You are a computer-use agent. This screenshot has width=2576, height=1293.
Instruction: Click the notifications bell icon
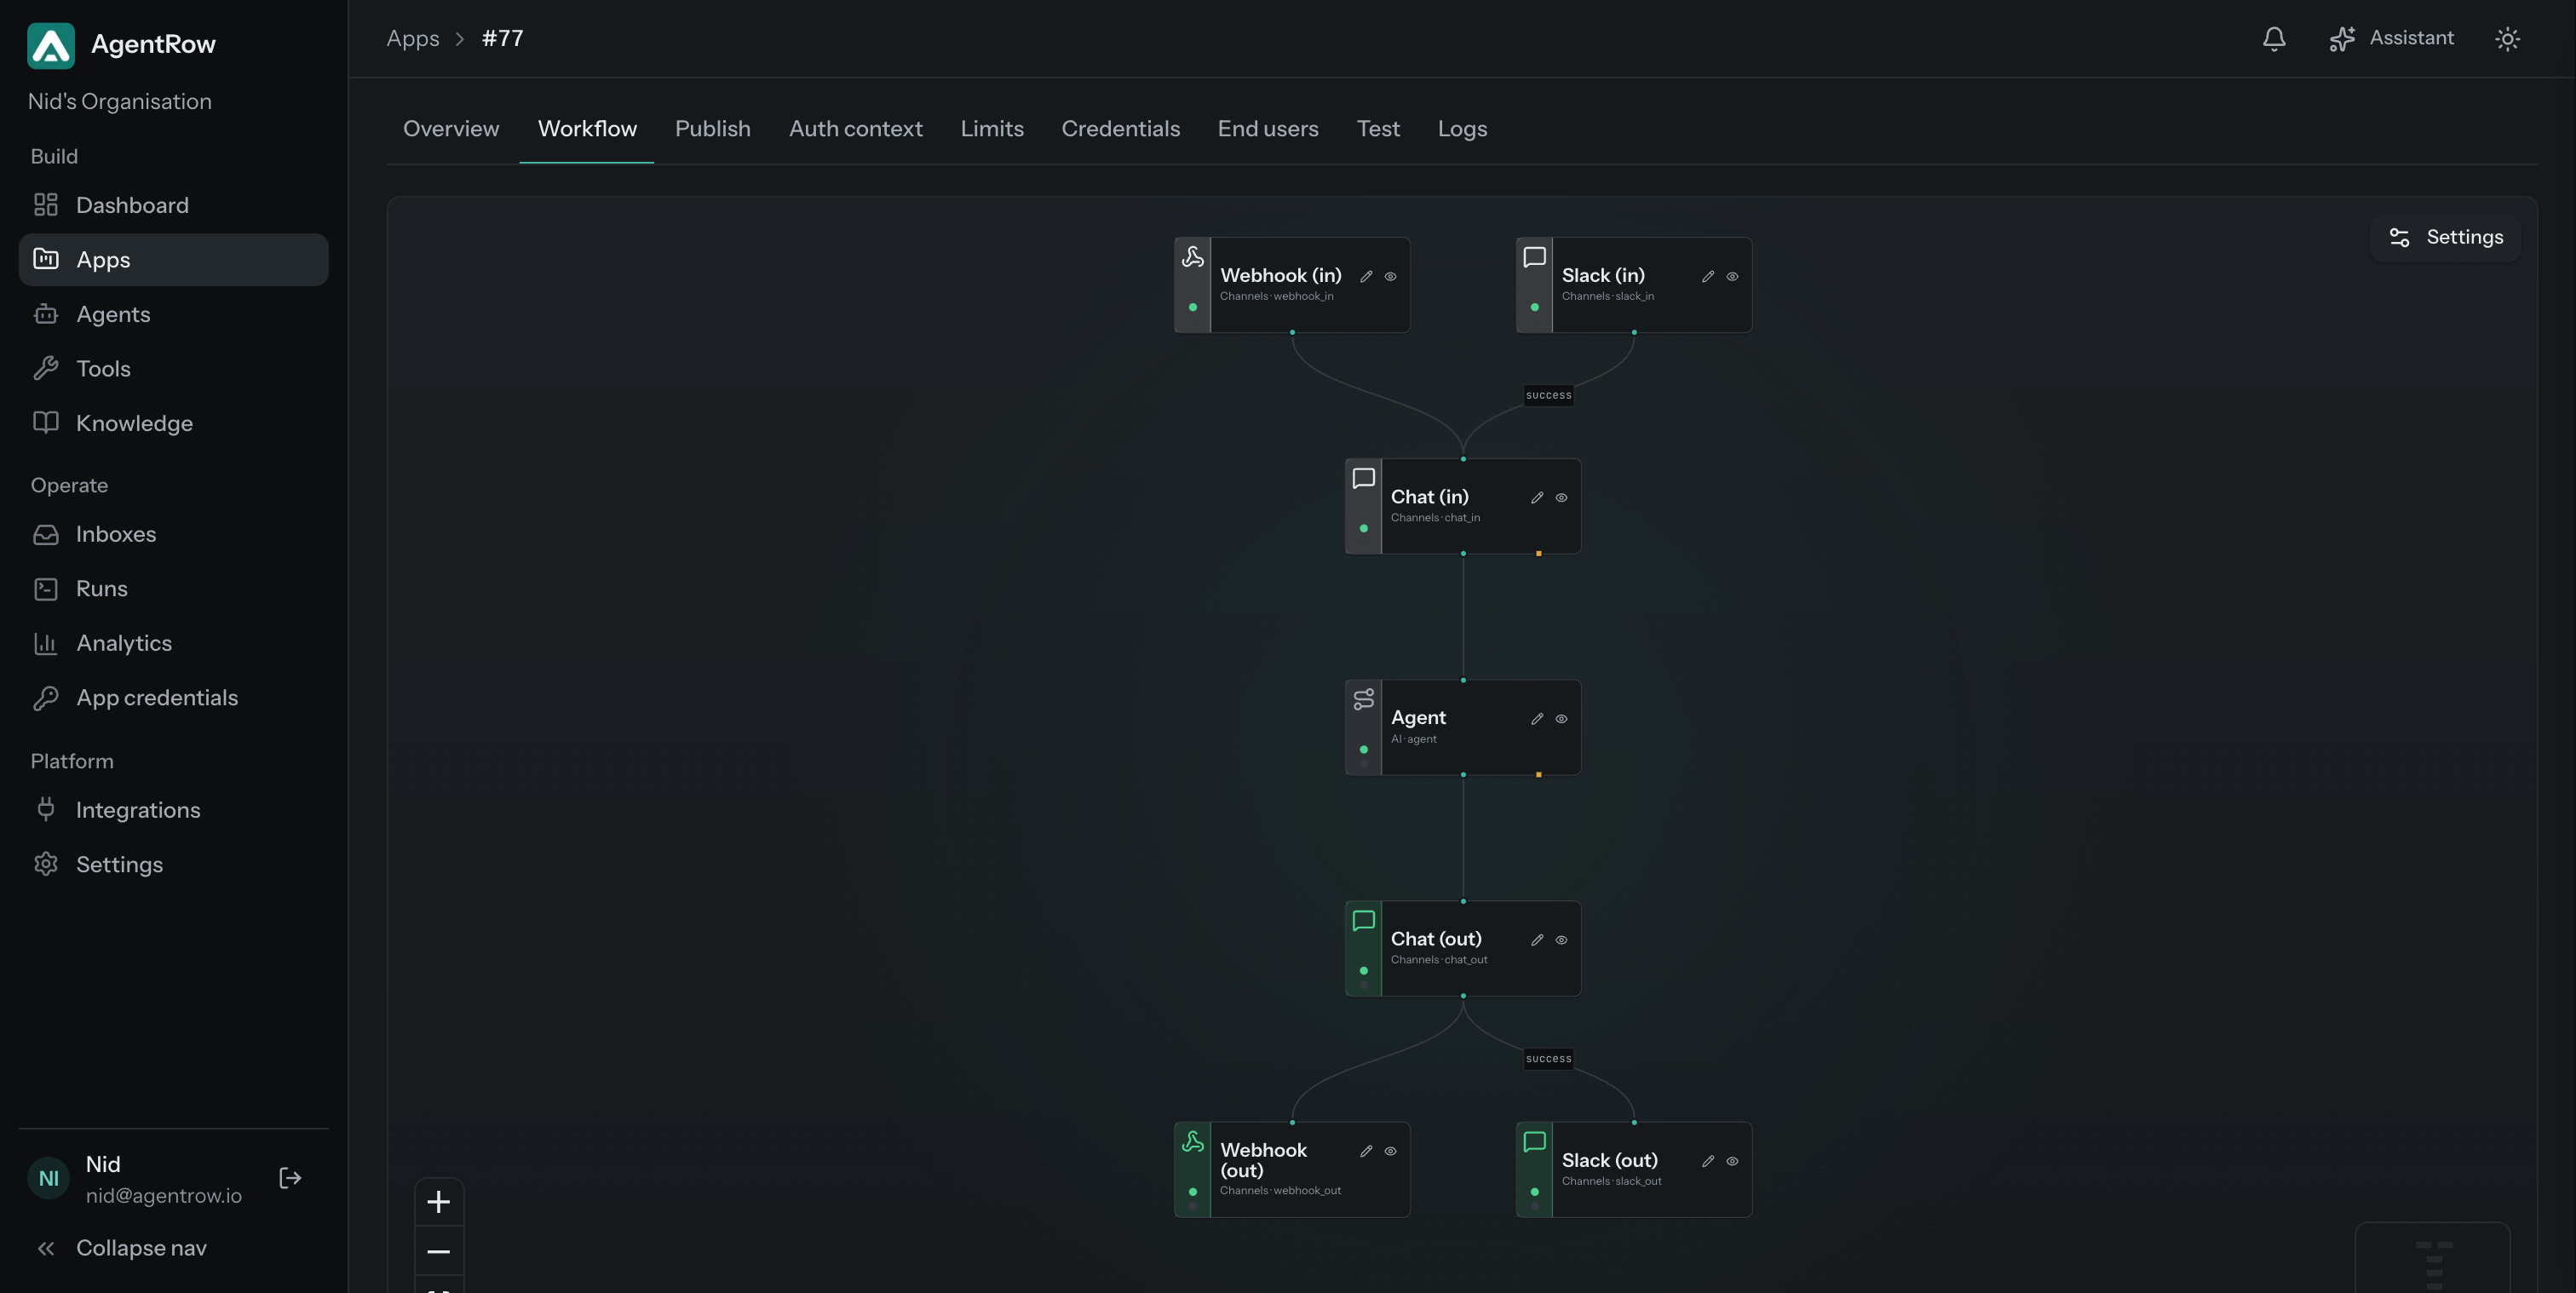[x=2274, y=39]
